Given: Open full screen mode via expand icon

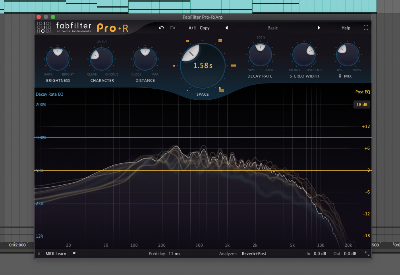Looking at the screenshot, I should point(366,28).
